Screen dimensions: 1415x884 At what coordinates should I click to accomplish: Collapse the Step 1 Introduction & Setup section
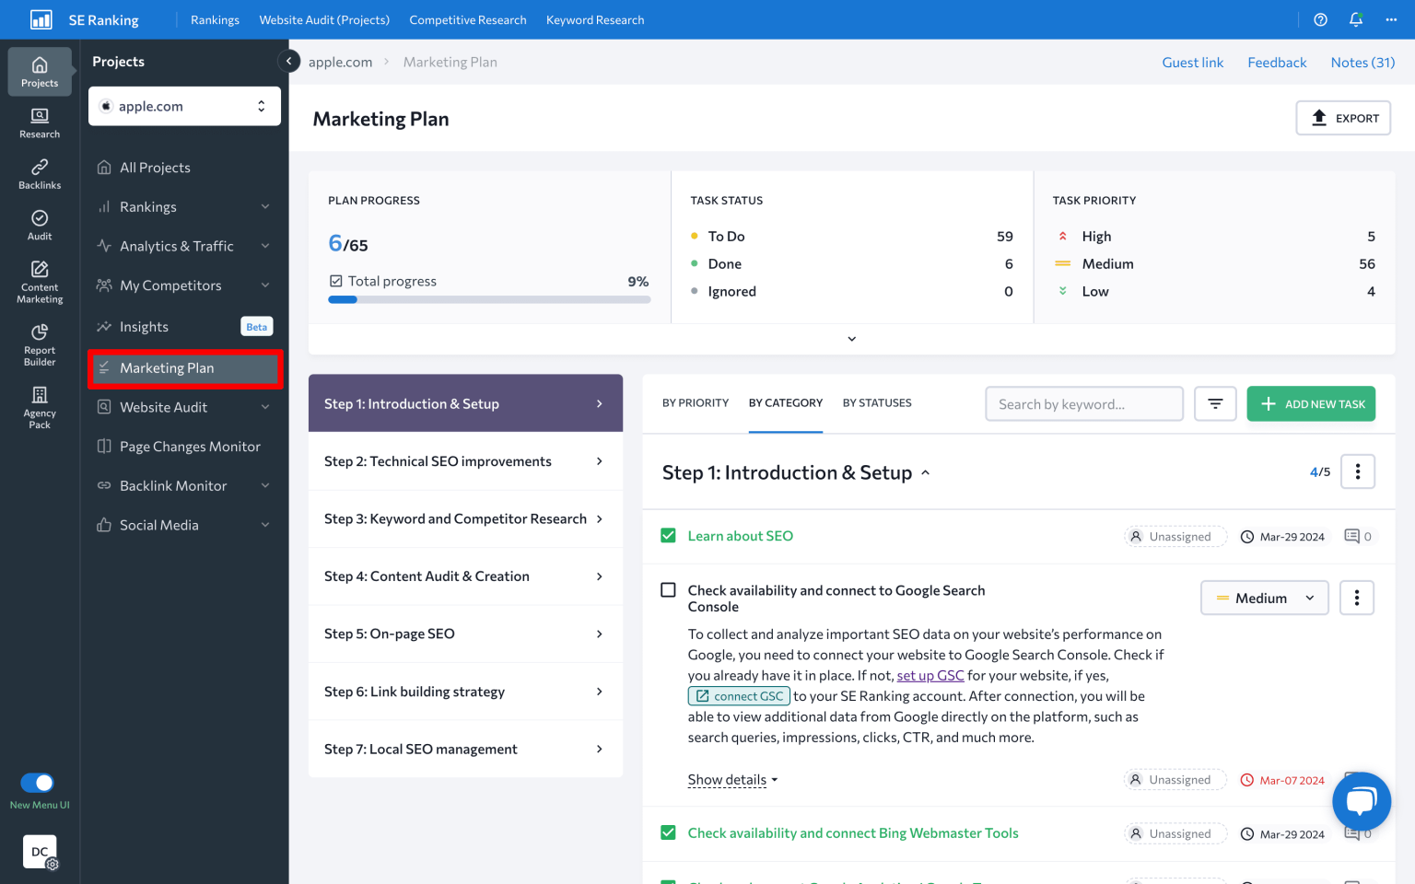pos(925,472)
